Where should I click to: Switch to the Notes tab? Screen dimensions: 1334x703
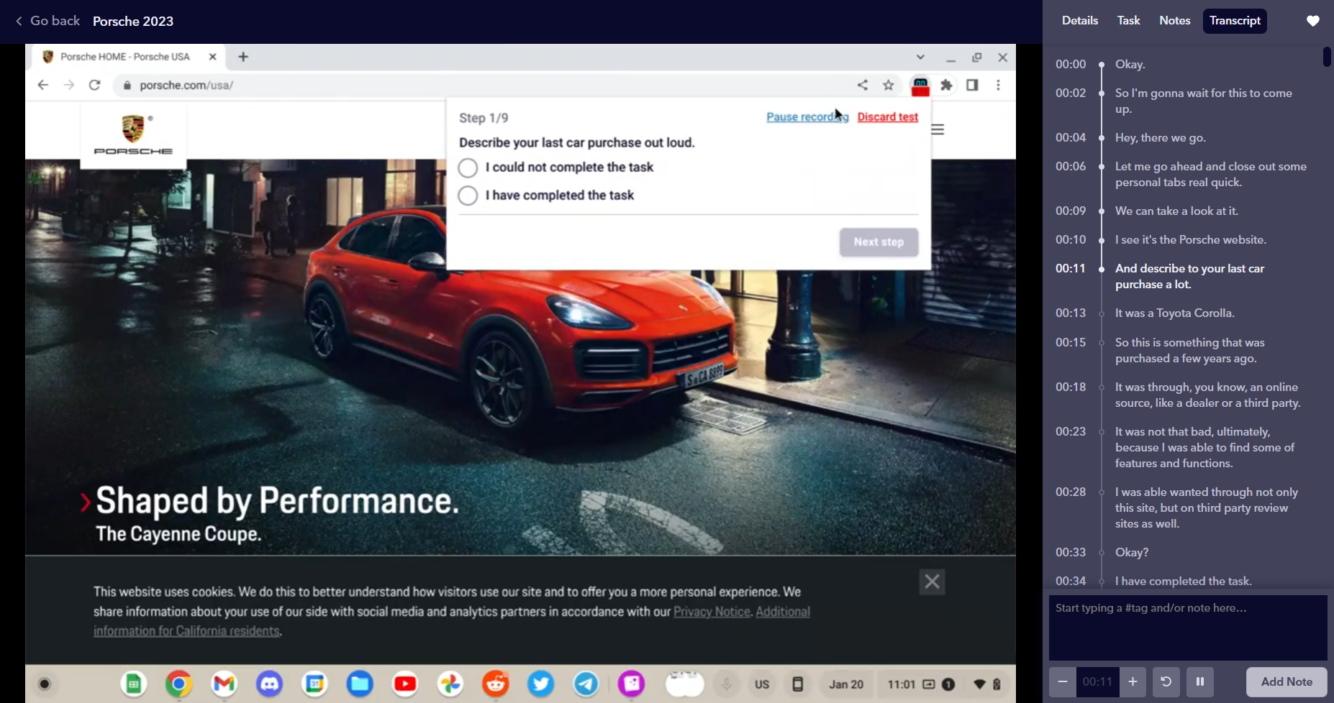(x=1174, y=21)
